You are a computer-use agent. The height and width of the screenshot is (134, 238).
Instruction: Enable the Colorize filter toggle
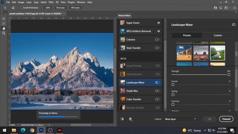pyautogui.click(x=157, y=39)
